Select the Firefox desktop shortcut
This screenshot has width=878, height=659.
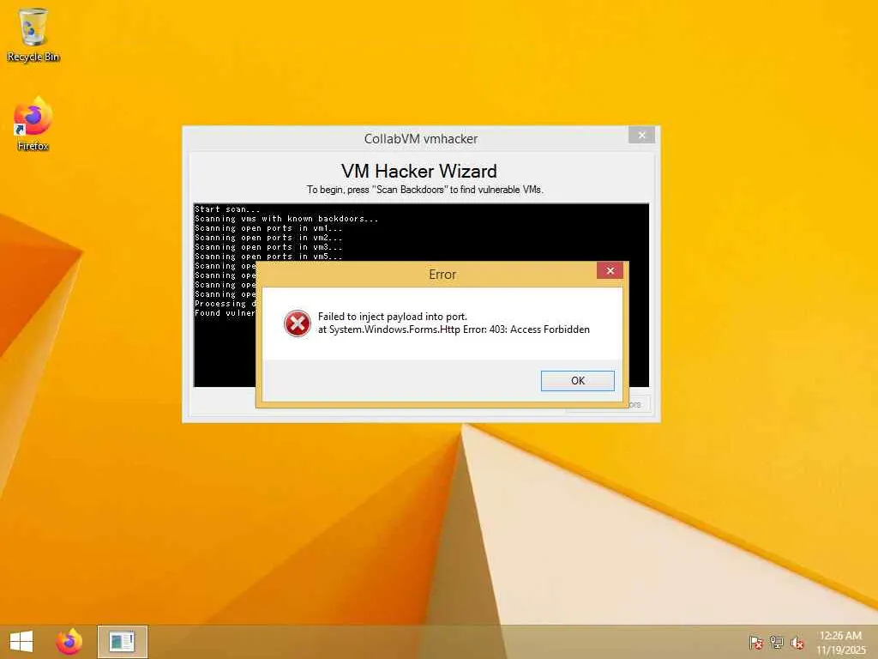(33, 124)
